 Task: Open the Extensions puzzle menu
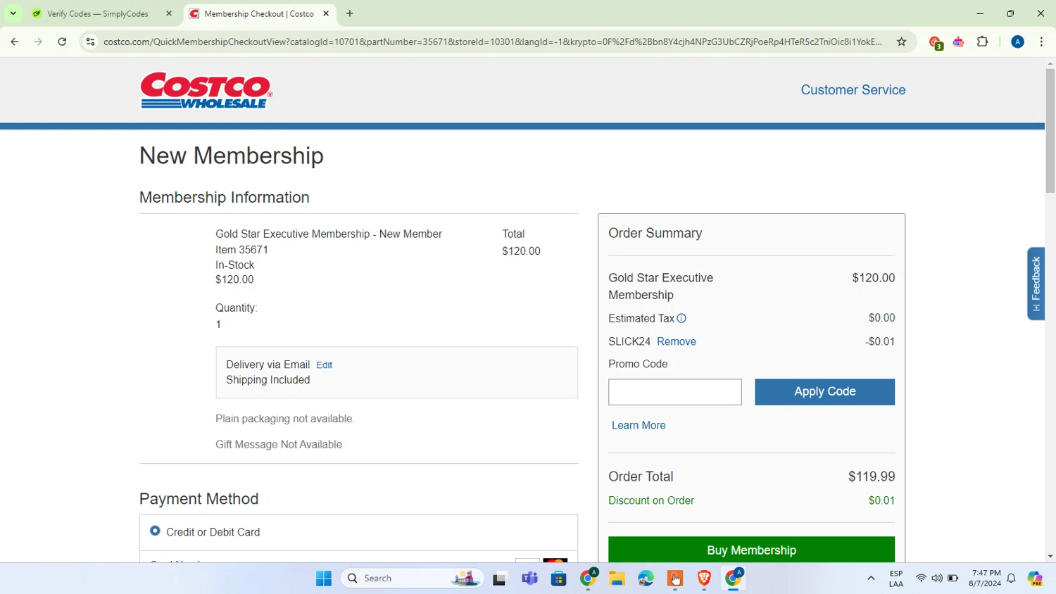tap(982, 42)
